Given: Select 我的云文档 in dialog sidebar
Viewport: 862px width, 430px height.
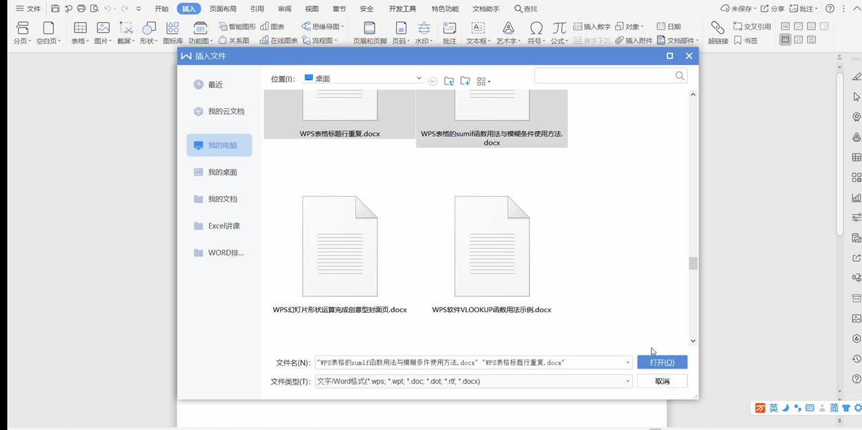Looking at the screenshot, I should click(x=219, y=112).
